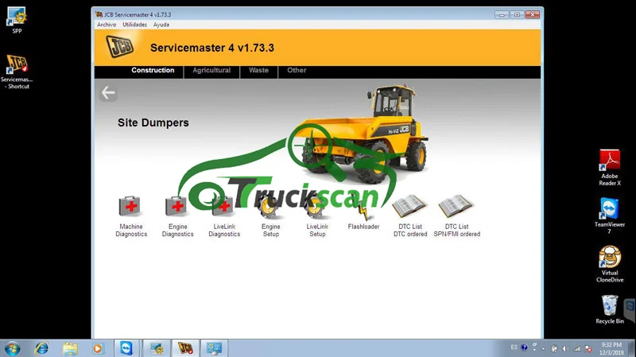Select TeamViewer 7 desktop icon
This screenshot has width=636, height=357.
coord(610,215)
